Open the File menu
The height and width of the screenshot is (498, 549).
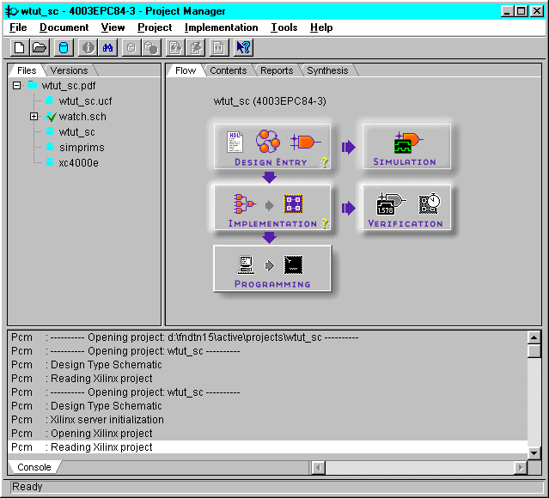18,27
